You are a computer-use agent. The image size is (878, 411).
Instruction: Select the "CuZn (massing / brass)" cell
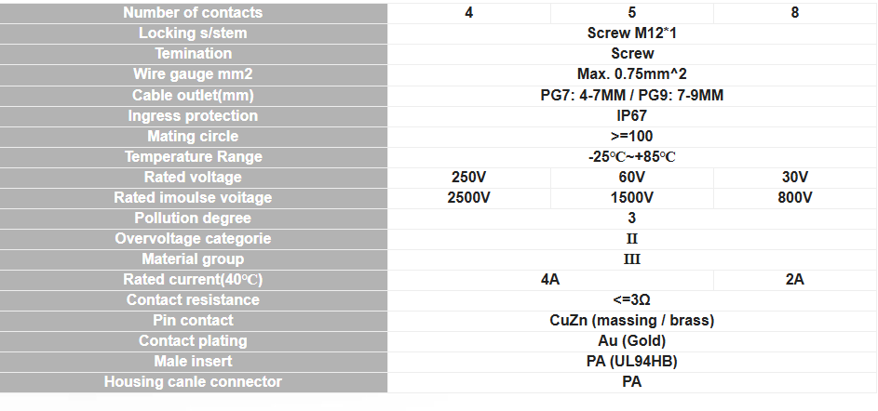(x=631, y=321)
